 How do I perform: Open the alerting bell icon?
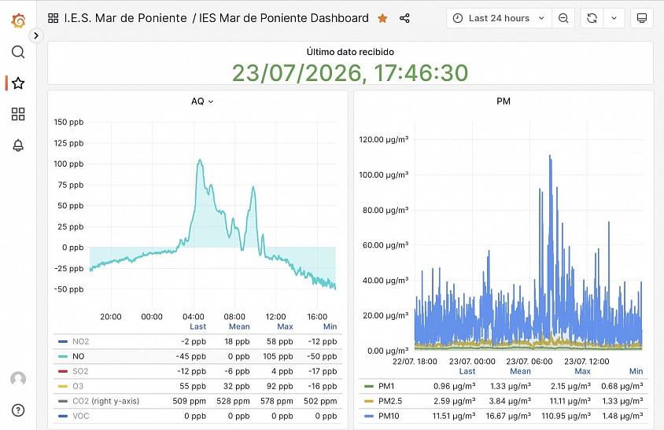18,145
